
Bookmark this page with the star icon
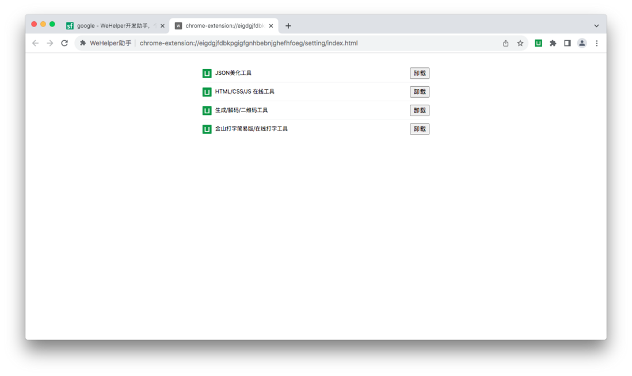tap(520, 43)
